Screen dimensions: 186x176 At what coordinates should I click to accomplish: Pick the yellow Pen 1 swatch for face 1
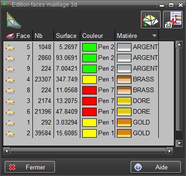coord(89,123)
